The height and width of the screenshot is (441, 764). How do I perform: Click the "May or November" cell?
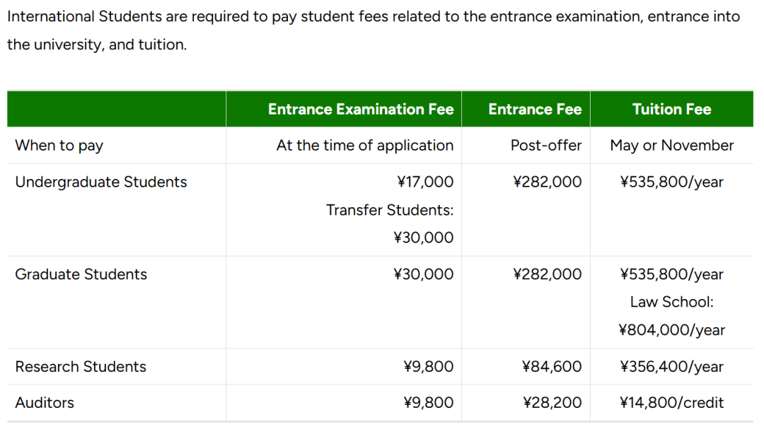coord(672,146)
